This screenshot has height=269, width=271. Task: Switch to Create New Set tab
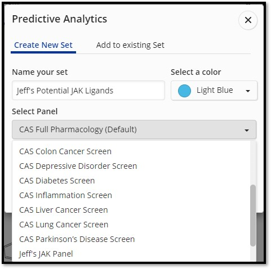[x=43, y=45]
